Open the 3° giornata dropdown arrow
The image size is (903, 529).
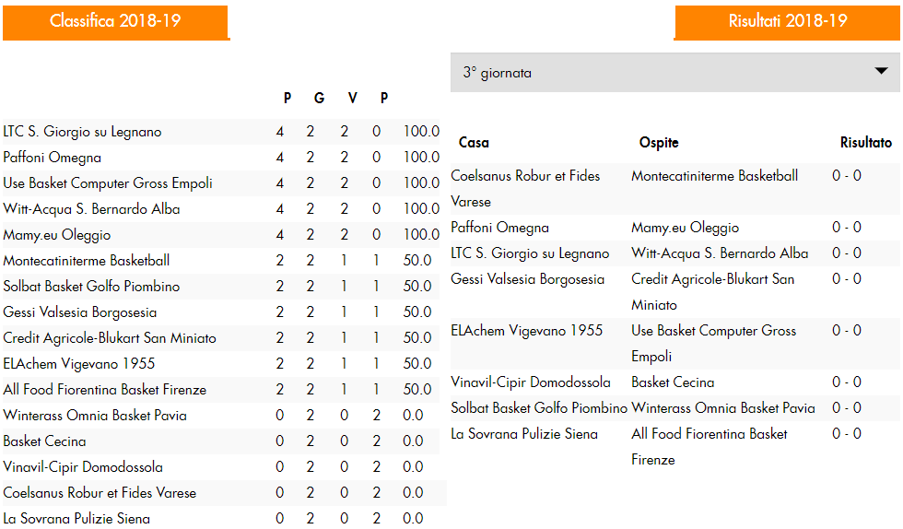click(881, 72)
